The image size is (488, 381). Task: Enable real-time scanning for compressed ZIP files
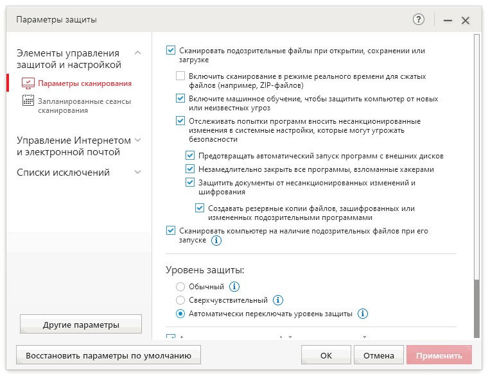pyautogui.click(x=180, y=76)
